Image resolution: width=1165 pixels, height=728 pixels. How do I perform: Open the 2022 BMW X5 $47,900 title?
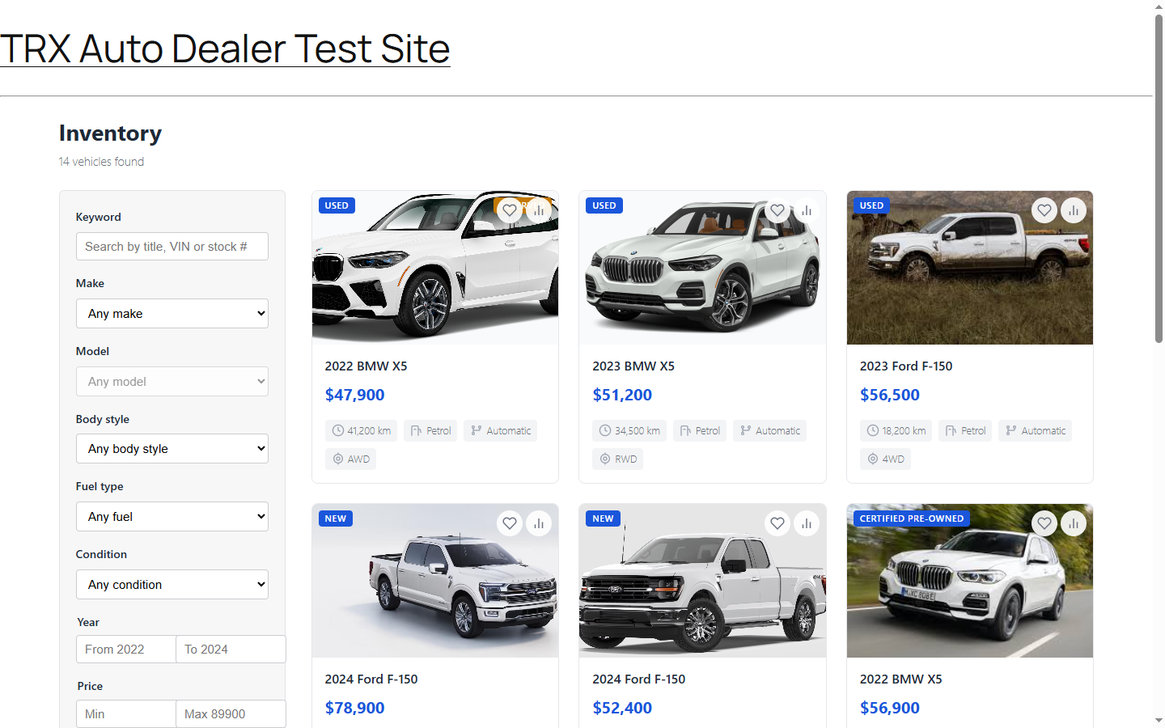[x=366, y=366]
